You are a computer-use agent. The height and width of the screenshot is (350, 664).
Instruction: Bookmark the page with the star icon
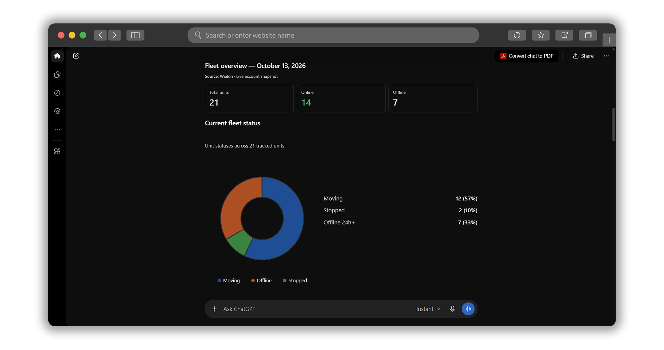541,35
